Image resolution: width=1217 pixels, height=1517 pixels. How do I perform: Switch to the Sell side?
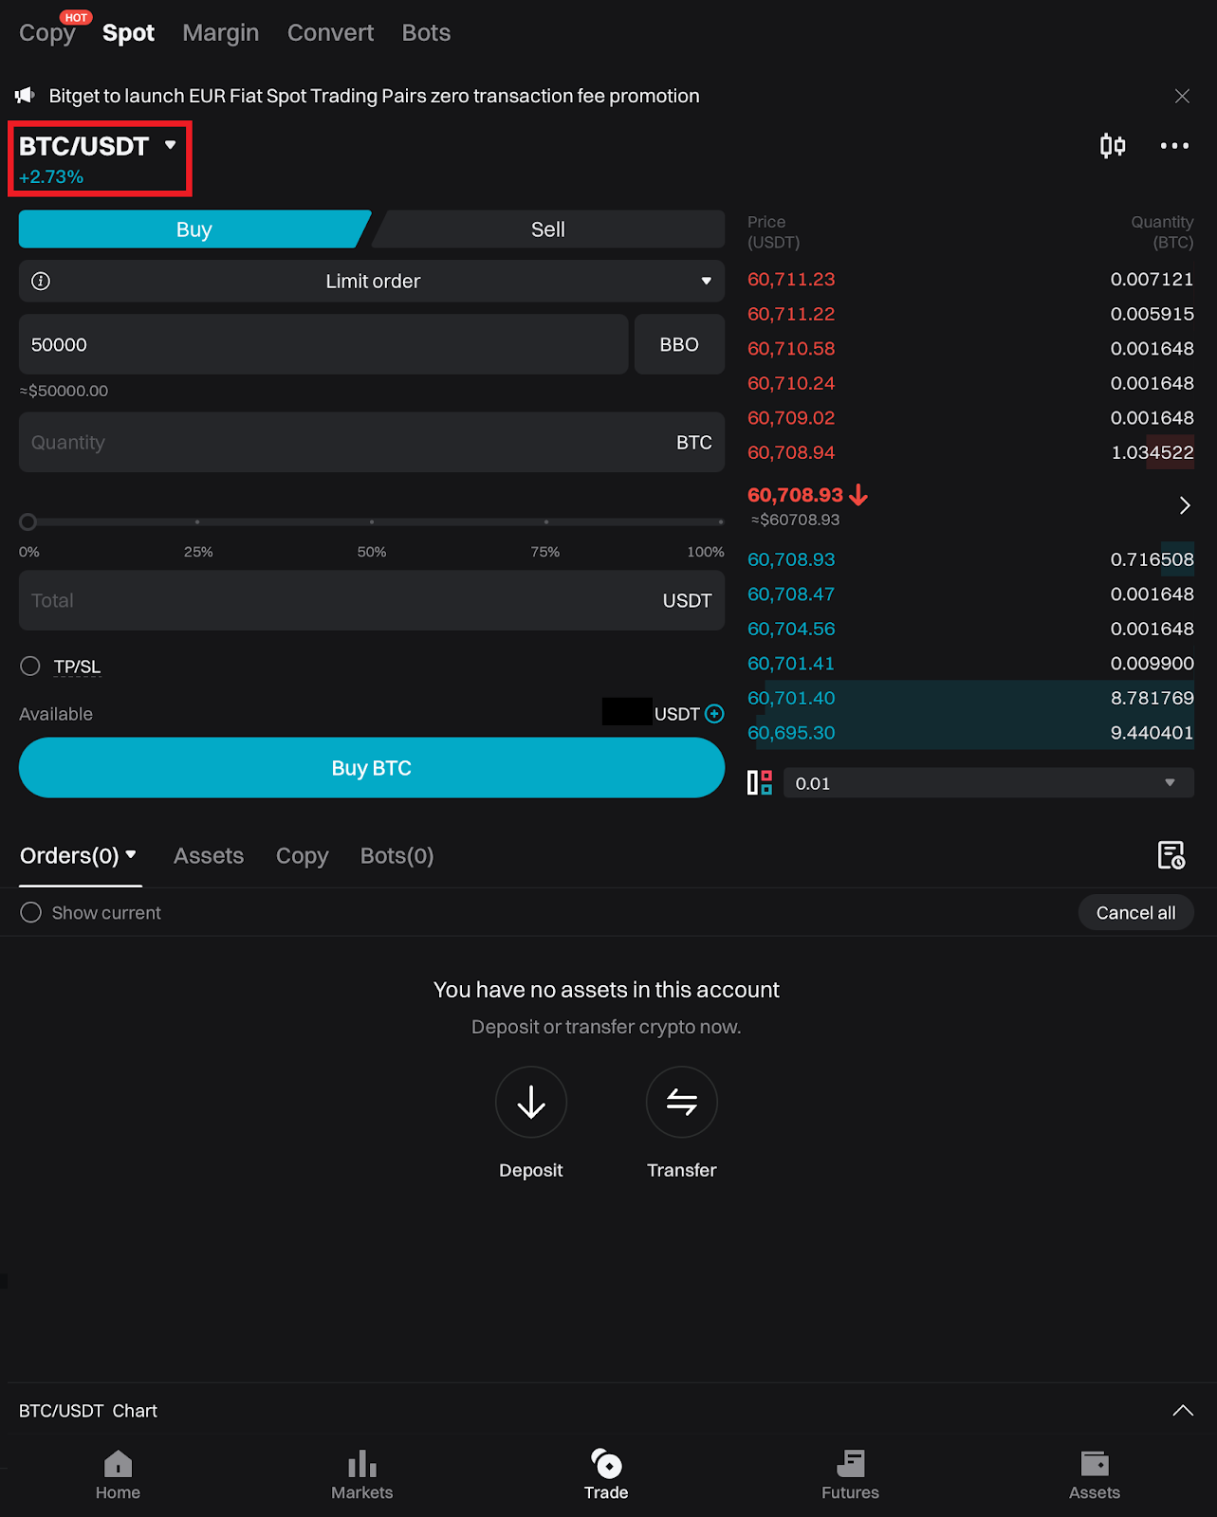(548, 229)
